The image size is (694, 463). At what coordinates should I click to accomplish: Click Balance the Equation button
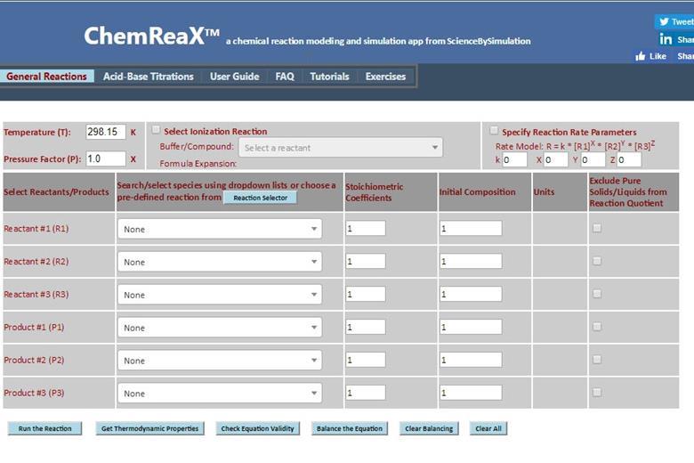point(349,428)
